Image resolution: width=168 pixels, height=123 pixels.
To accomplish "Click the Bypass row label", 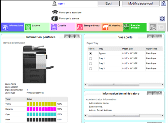I will [102, 53].
